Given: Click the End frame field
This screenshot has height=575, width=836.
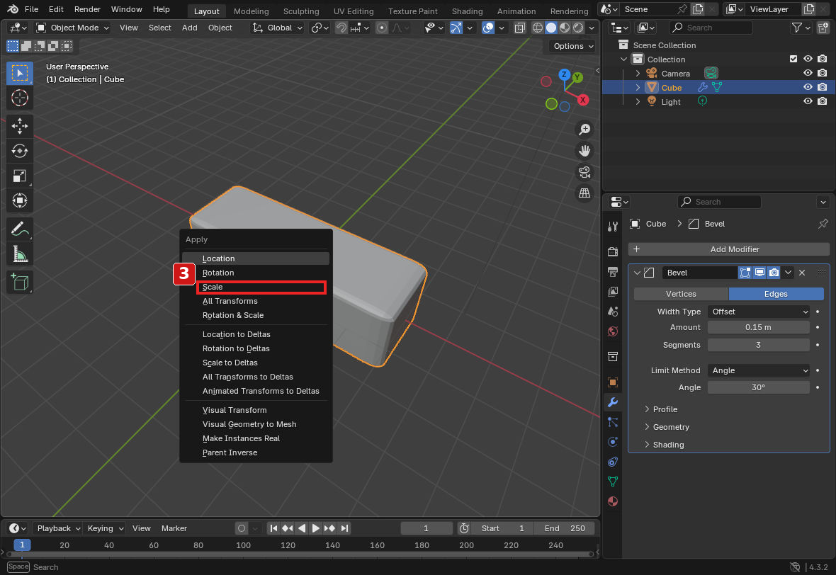Looking at the screenshot, I should [564, 528].
